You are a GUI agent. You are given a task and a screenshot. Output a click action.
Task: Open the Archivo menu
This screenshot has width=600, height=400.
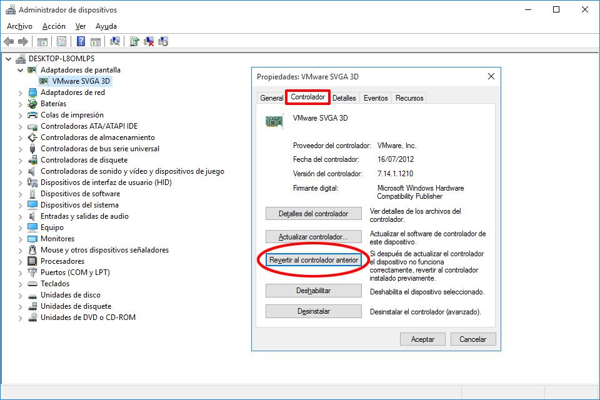(19, 26)
